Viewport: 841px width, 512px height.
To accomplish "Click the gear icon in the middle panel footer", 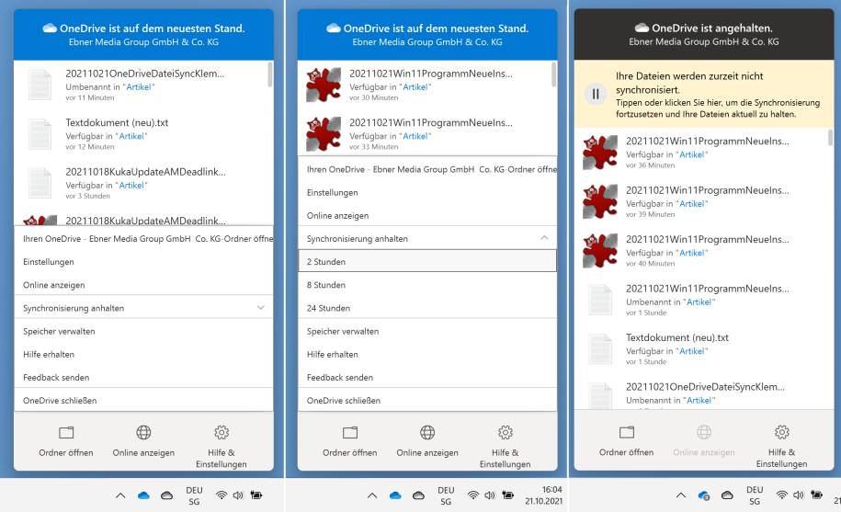I will pos(505,432).
